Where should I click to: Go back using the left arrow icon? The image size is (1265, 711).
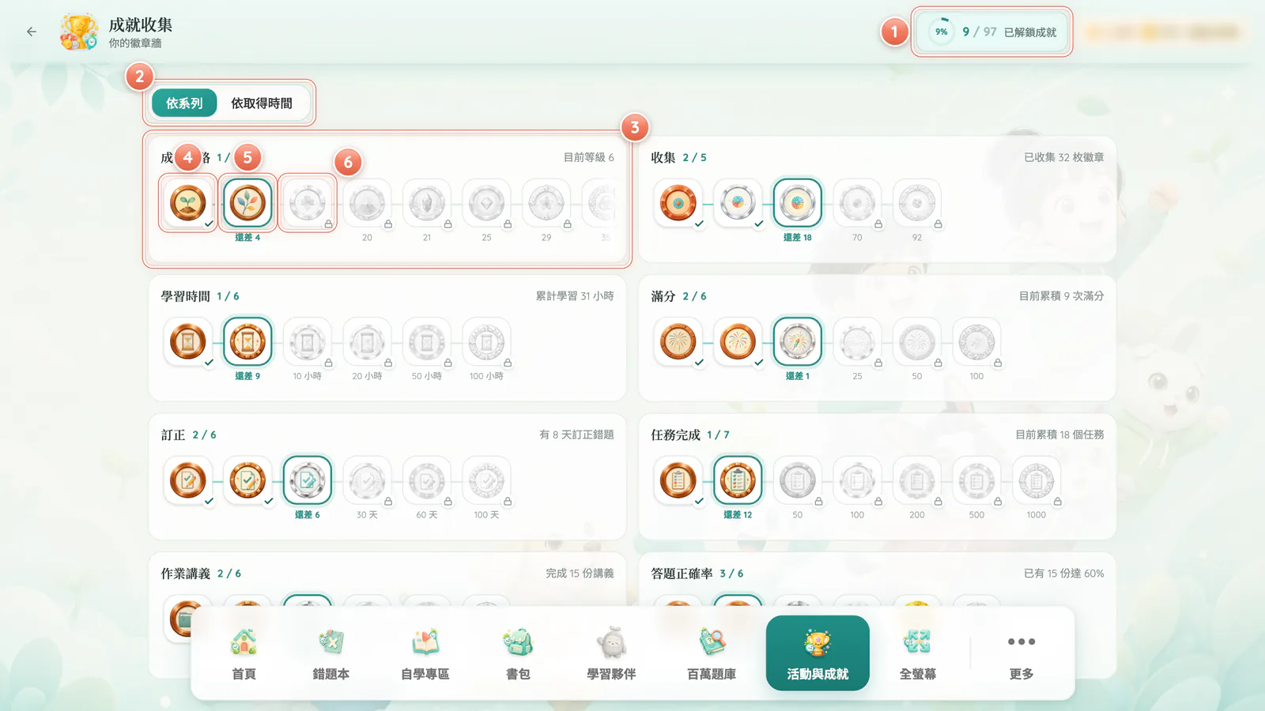coord(32,32)
